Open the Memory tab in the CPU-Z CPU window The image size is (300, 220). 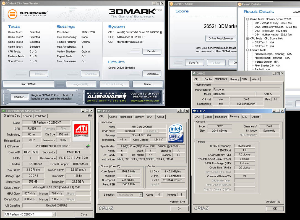point(139,117)
